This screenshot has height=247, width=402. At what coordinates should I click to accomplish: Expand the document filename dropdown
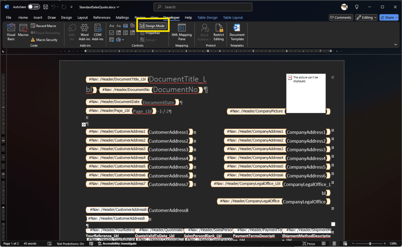(x=118, y=7)
